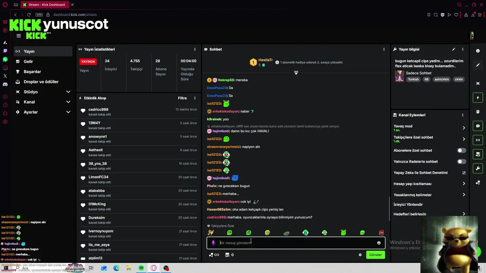Select the Stream - Kick Dashboard tab
Screen dimensions: 486x273
[44, 5]
